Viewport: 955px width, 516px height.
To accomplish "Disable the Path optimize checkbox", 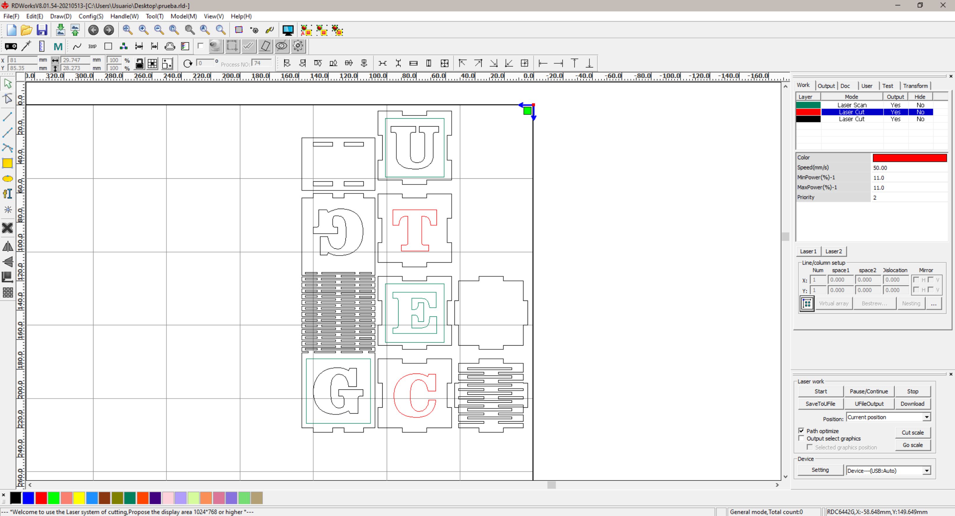I will pyautogui.click(x=801, y=431).
